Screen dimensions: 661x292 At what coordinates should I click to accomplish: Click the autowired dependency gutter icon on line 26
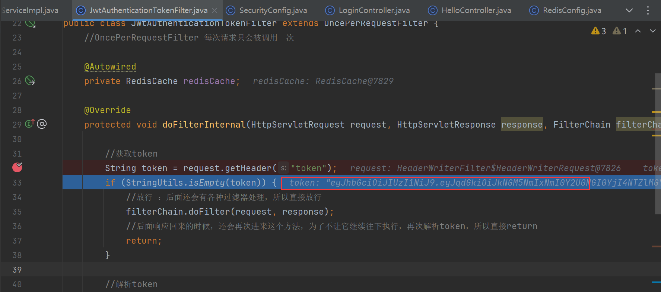click(30, 80)
